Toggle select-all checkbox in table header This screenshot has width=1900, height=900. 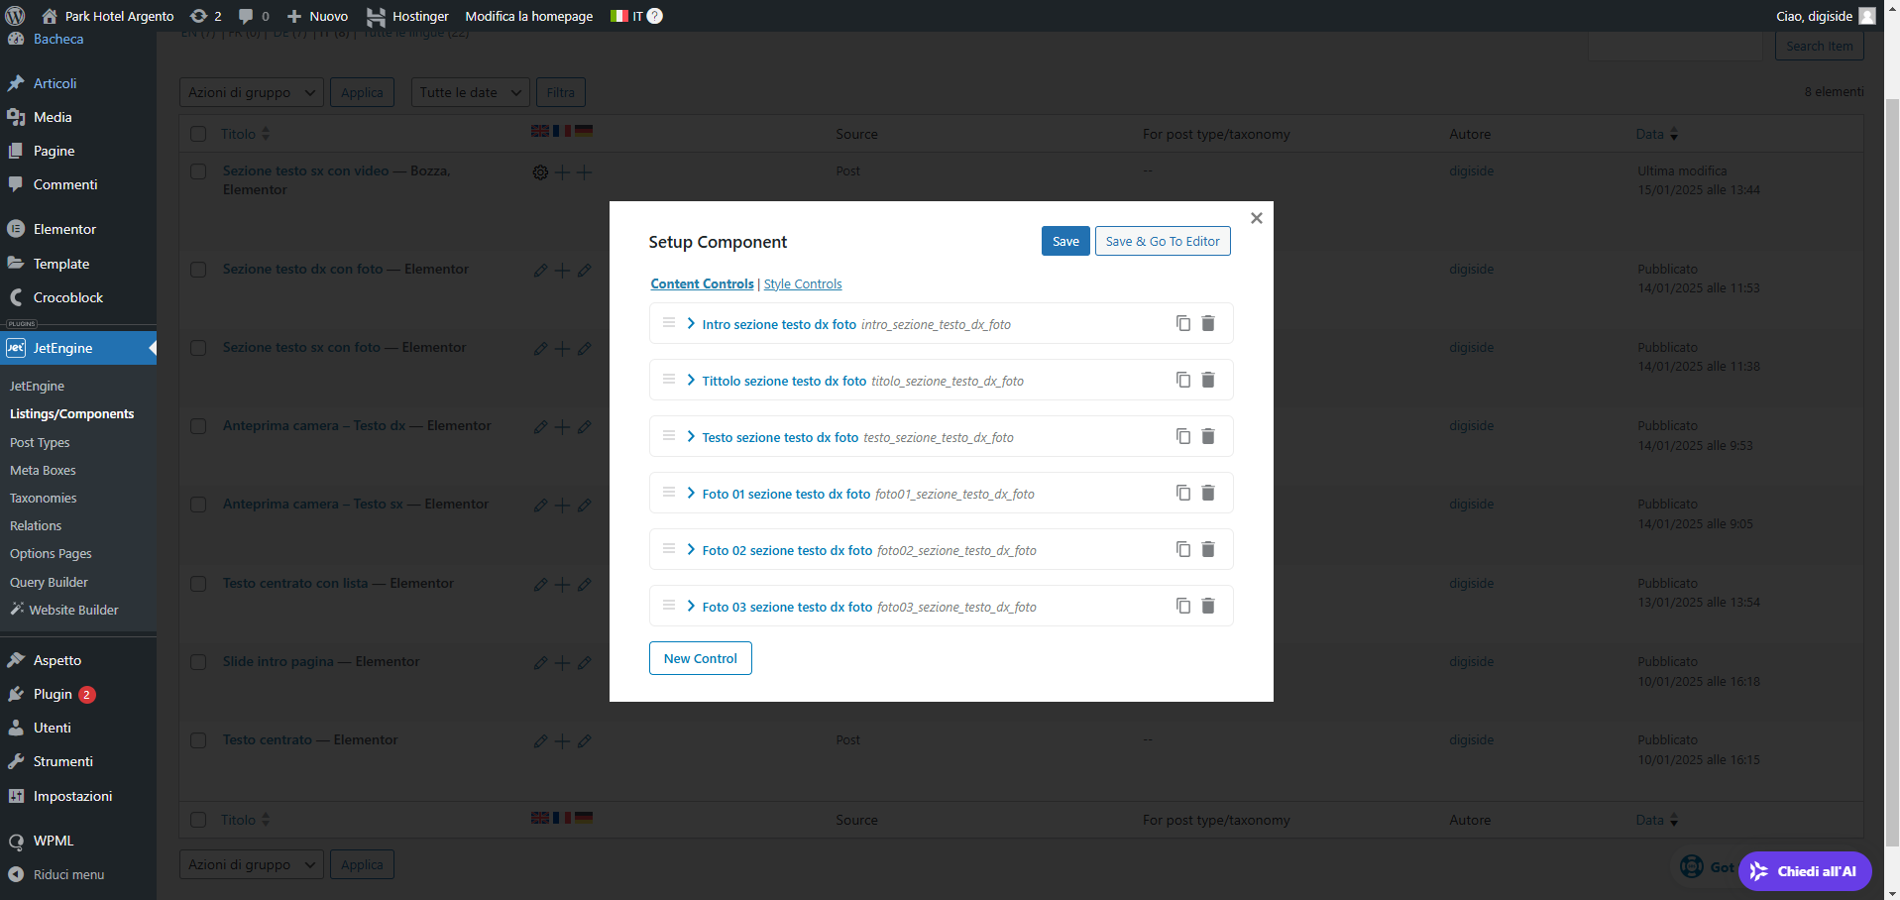198,134
